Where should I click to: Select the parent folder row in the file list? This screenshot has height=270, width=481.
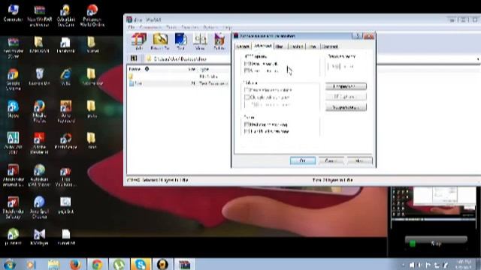(x=179, y=76)
